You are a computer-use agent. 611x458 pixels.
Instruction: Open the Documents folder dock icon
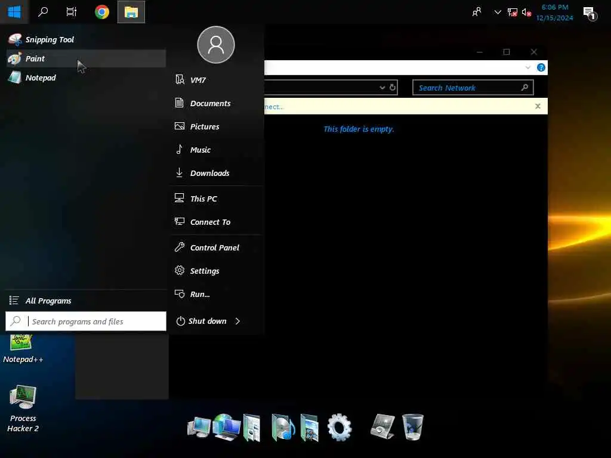252,428
